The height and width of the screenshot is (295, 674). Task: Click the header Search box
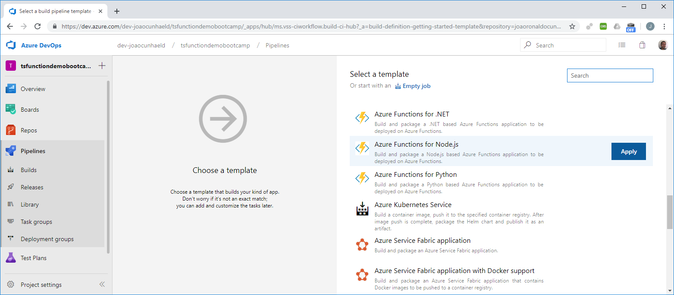[x=563, y=45]
